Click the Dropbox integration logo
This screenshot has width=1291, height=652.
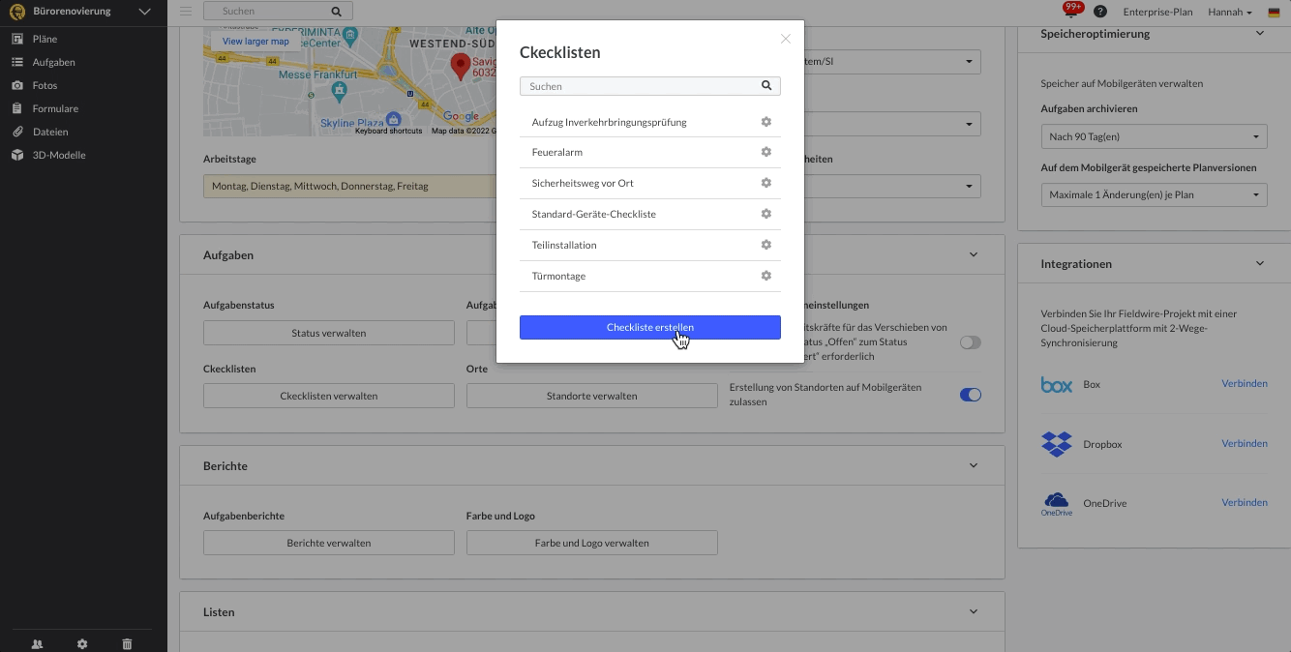pos(1057,444)
